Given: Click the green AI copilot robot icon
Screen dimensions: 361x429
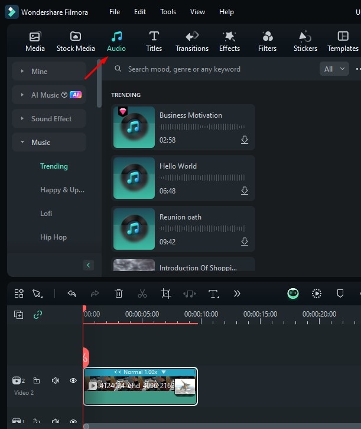Looking at the screenshot, I should click(x=293, y=293).
